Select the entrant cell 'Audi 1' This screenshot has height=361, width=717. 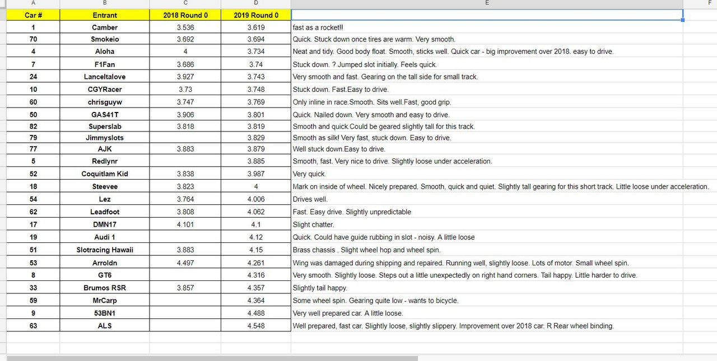coord(105,237)
